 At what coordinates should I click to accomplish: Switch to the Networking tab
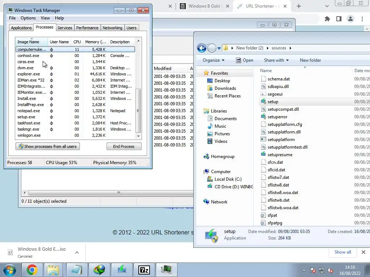(112, 28)
